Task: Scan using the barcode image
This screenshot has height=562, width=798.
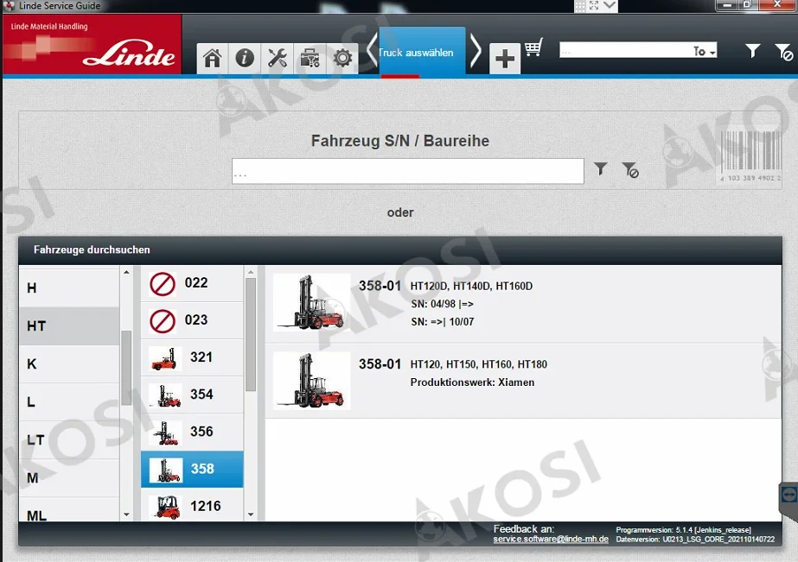Action: [750, 155]
